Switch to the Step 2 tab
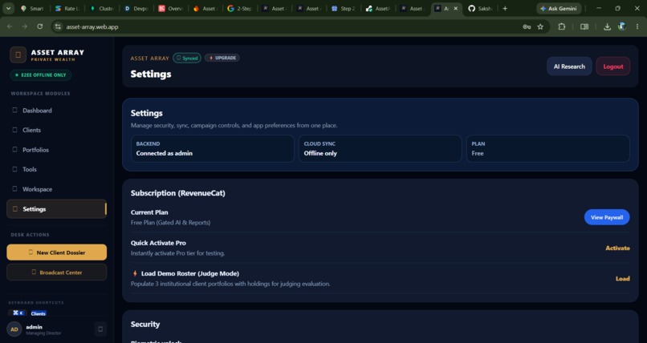The height and width of the screenshot is (343, 647). click(x=344, y=8)
